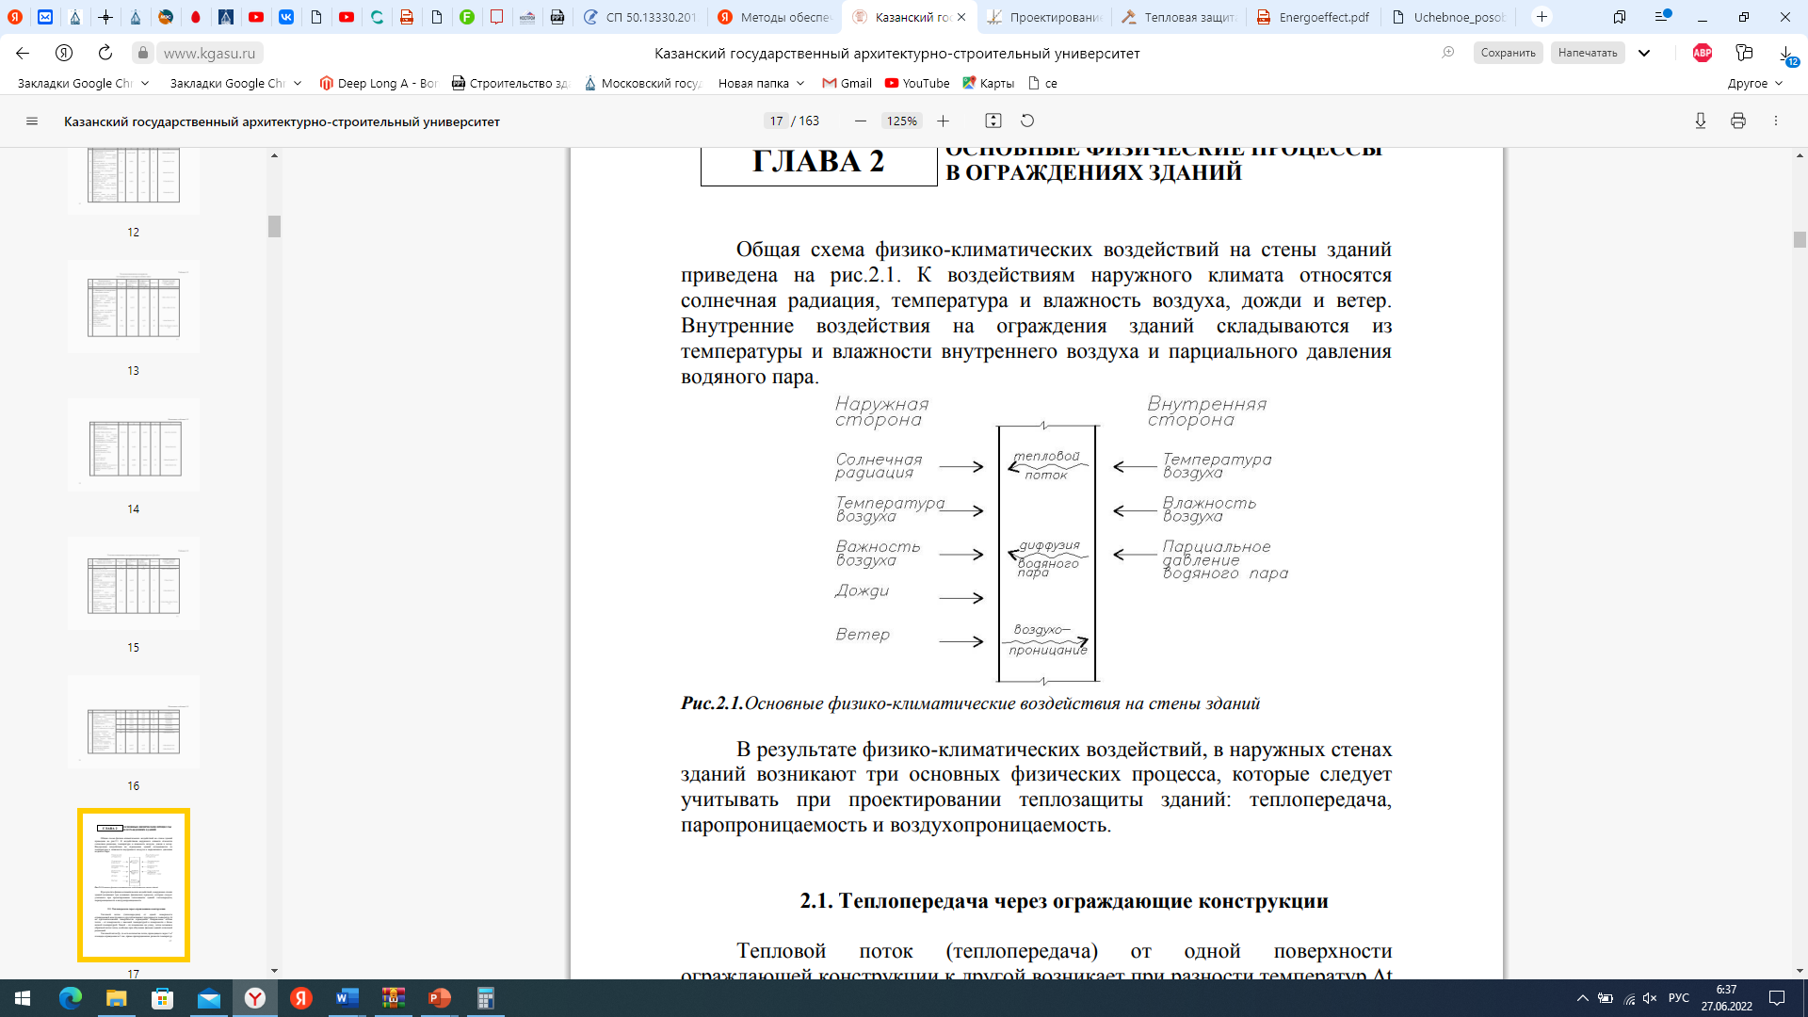Click the 125% zoom level field

tap(901, 121)
